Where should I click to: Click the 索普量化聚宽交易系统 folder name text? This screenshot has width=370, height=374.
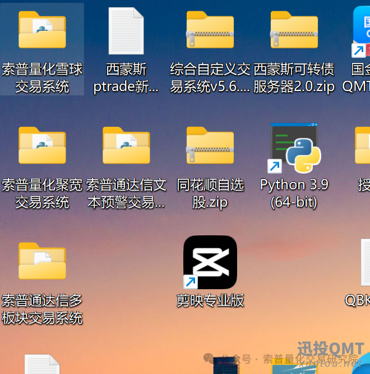click(42, 193)
